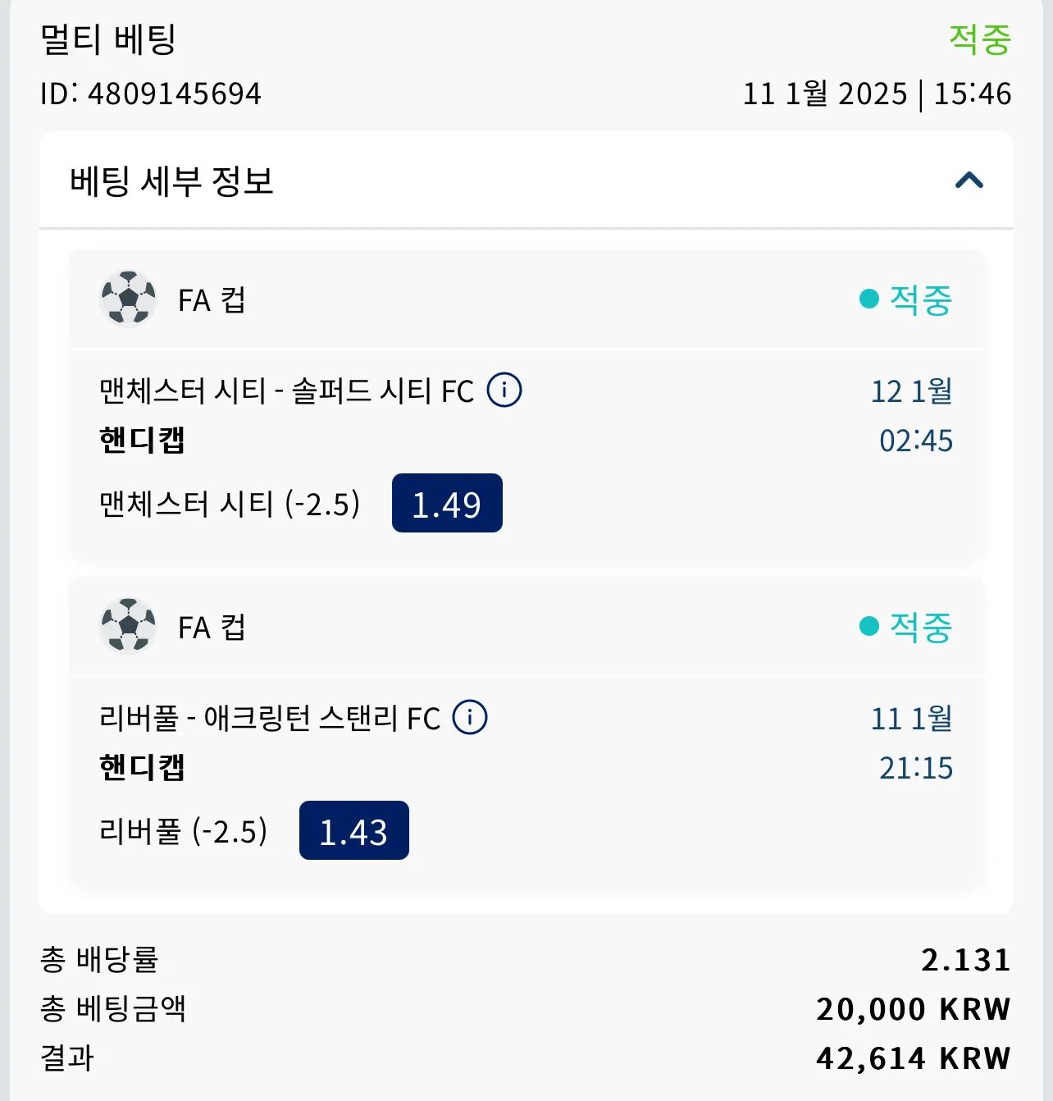Click teal status dot in second bet
The image size is (1053, 1101).
(x=869, y=626)
